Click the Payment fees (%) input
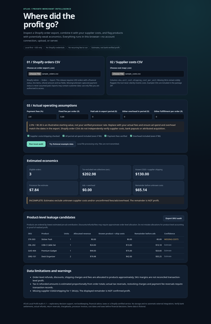Image resolution: width=211 pixels, height=324 pixels. click(42, 117)
